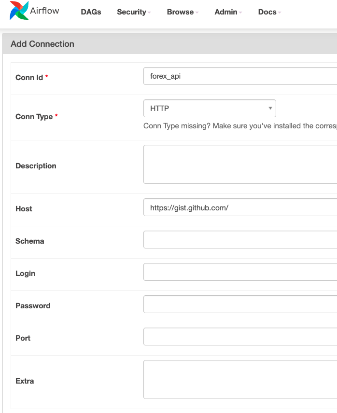
Task: Focus the Conn Id field with forex_api
Action: (240, 76)
